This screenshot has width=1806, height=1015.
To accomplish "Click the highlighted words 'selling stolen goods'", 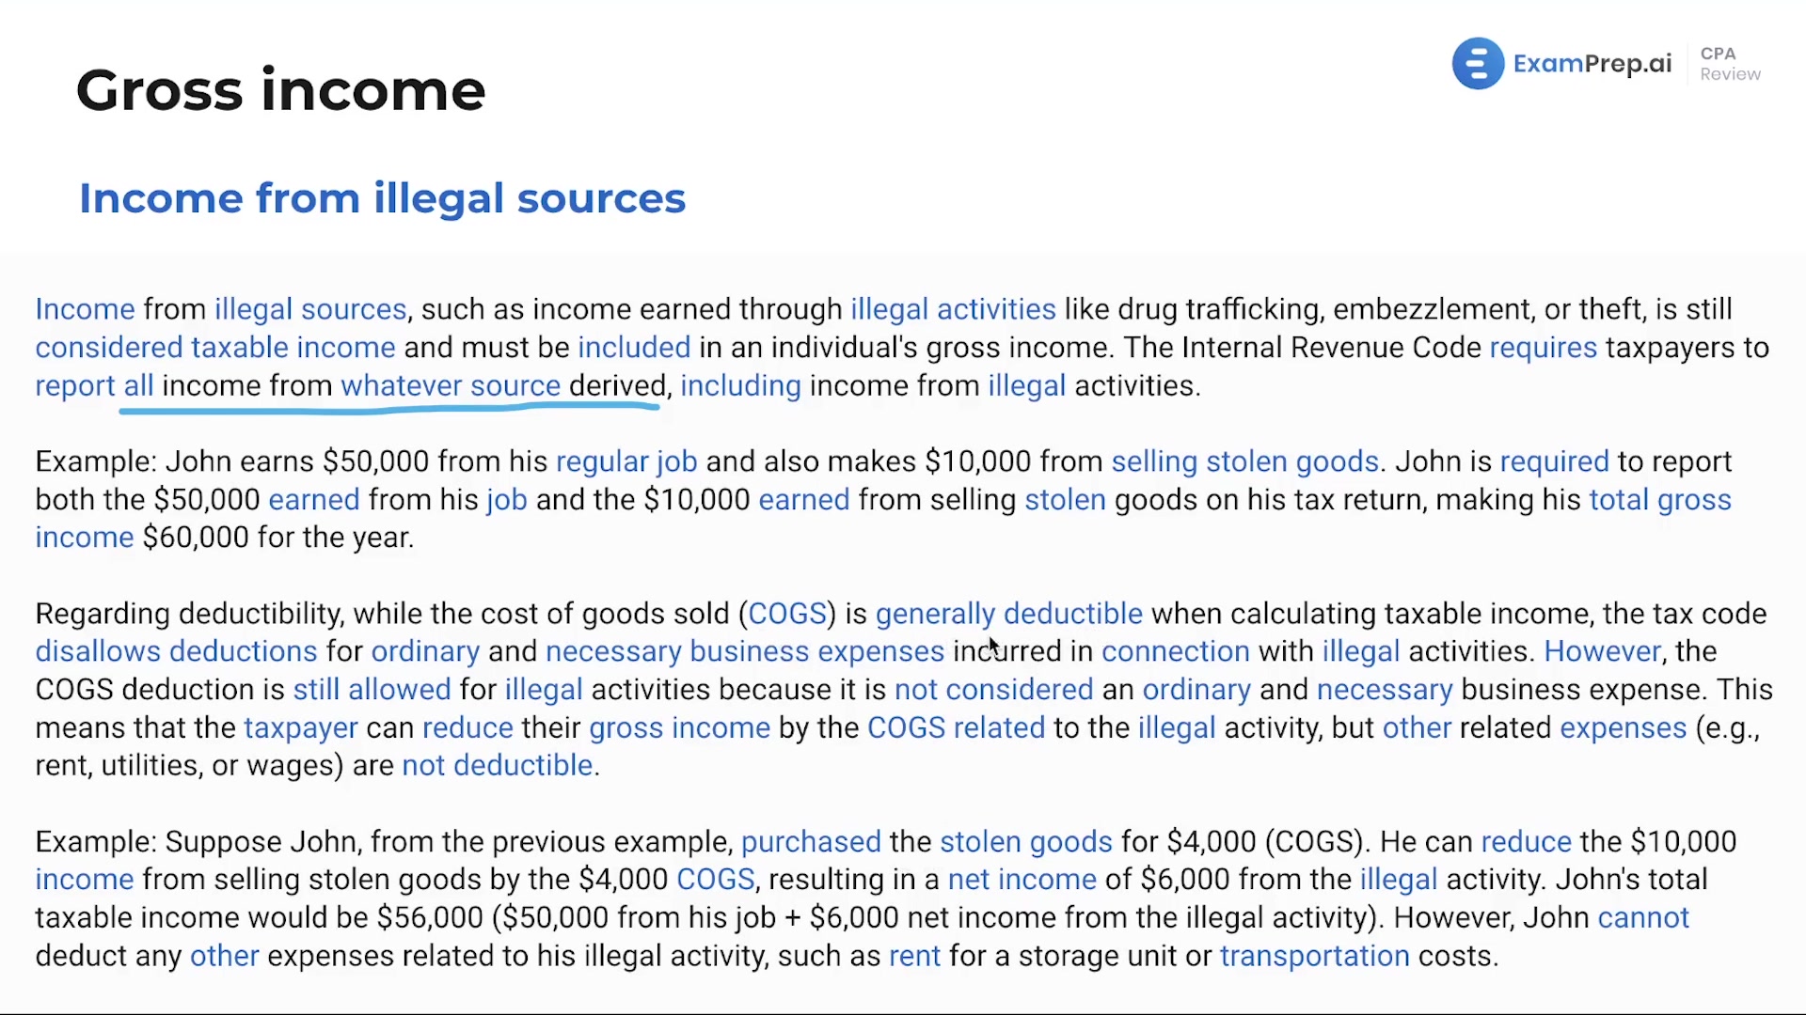I will [1245, 461].
